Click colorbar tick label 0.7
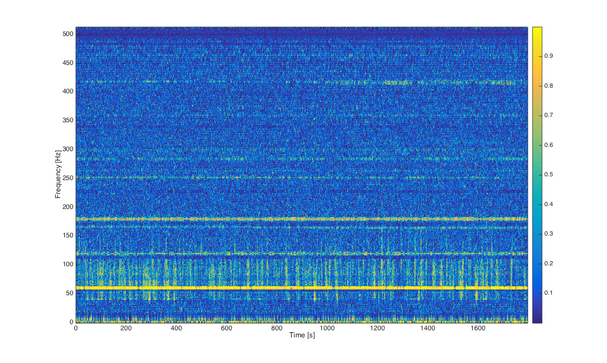 (549, 115)
